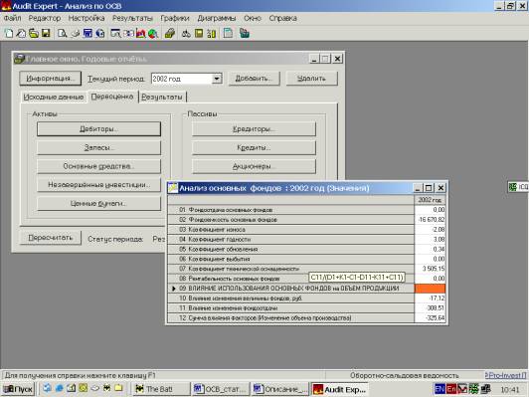Click the Save diskette toolbar icon
529x397 pixels.
pos(46,33)
